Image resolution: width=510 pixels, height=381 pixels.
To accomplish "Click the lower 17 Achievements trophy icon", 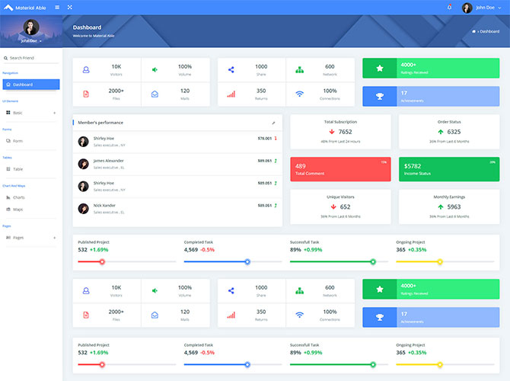I will click(380, 318).
